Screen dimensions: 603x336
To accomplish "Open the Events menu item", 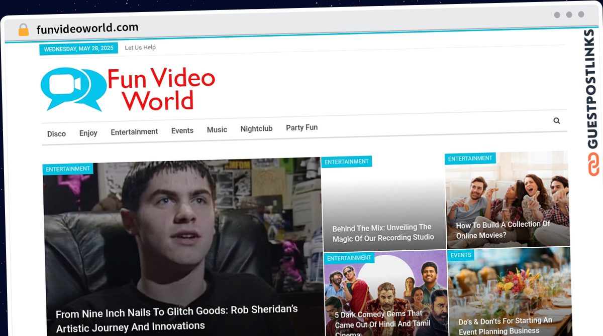I will [182, 130].
